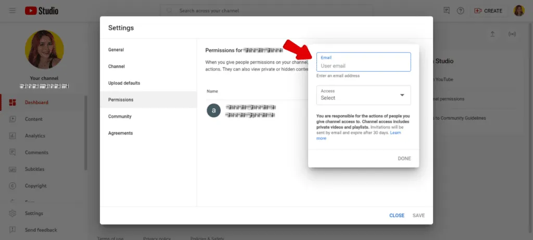Click the CLOSE button in Settings
This screenshot has height=240, width=533.
pos(397,216)
